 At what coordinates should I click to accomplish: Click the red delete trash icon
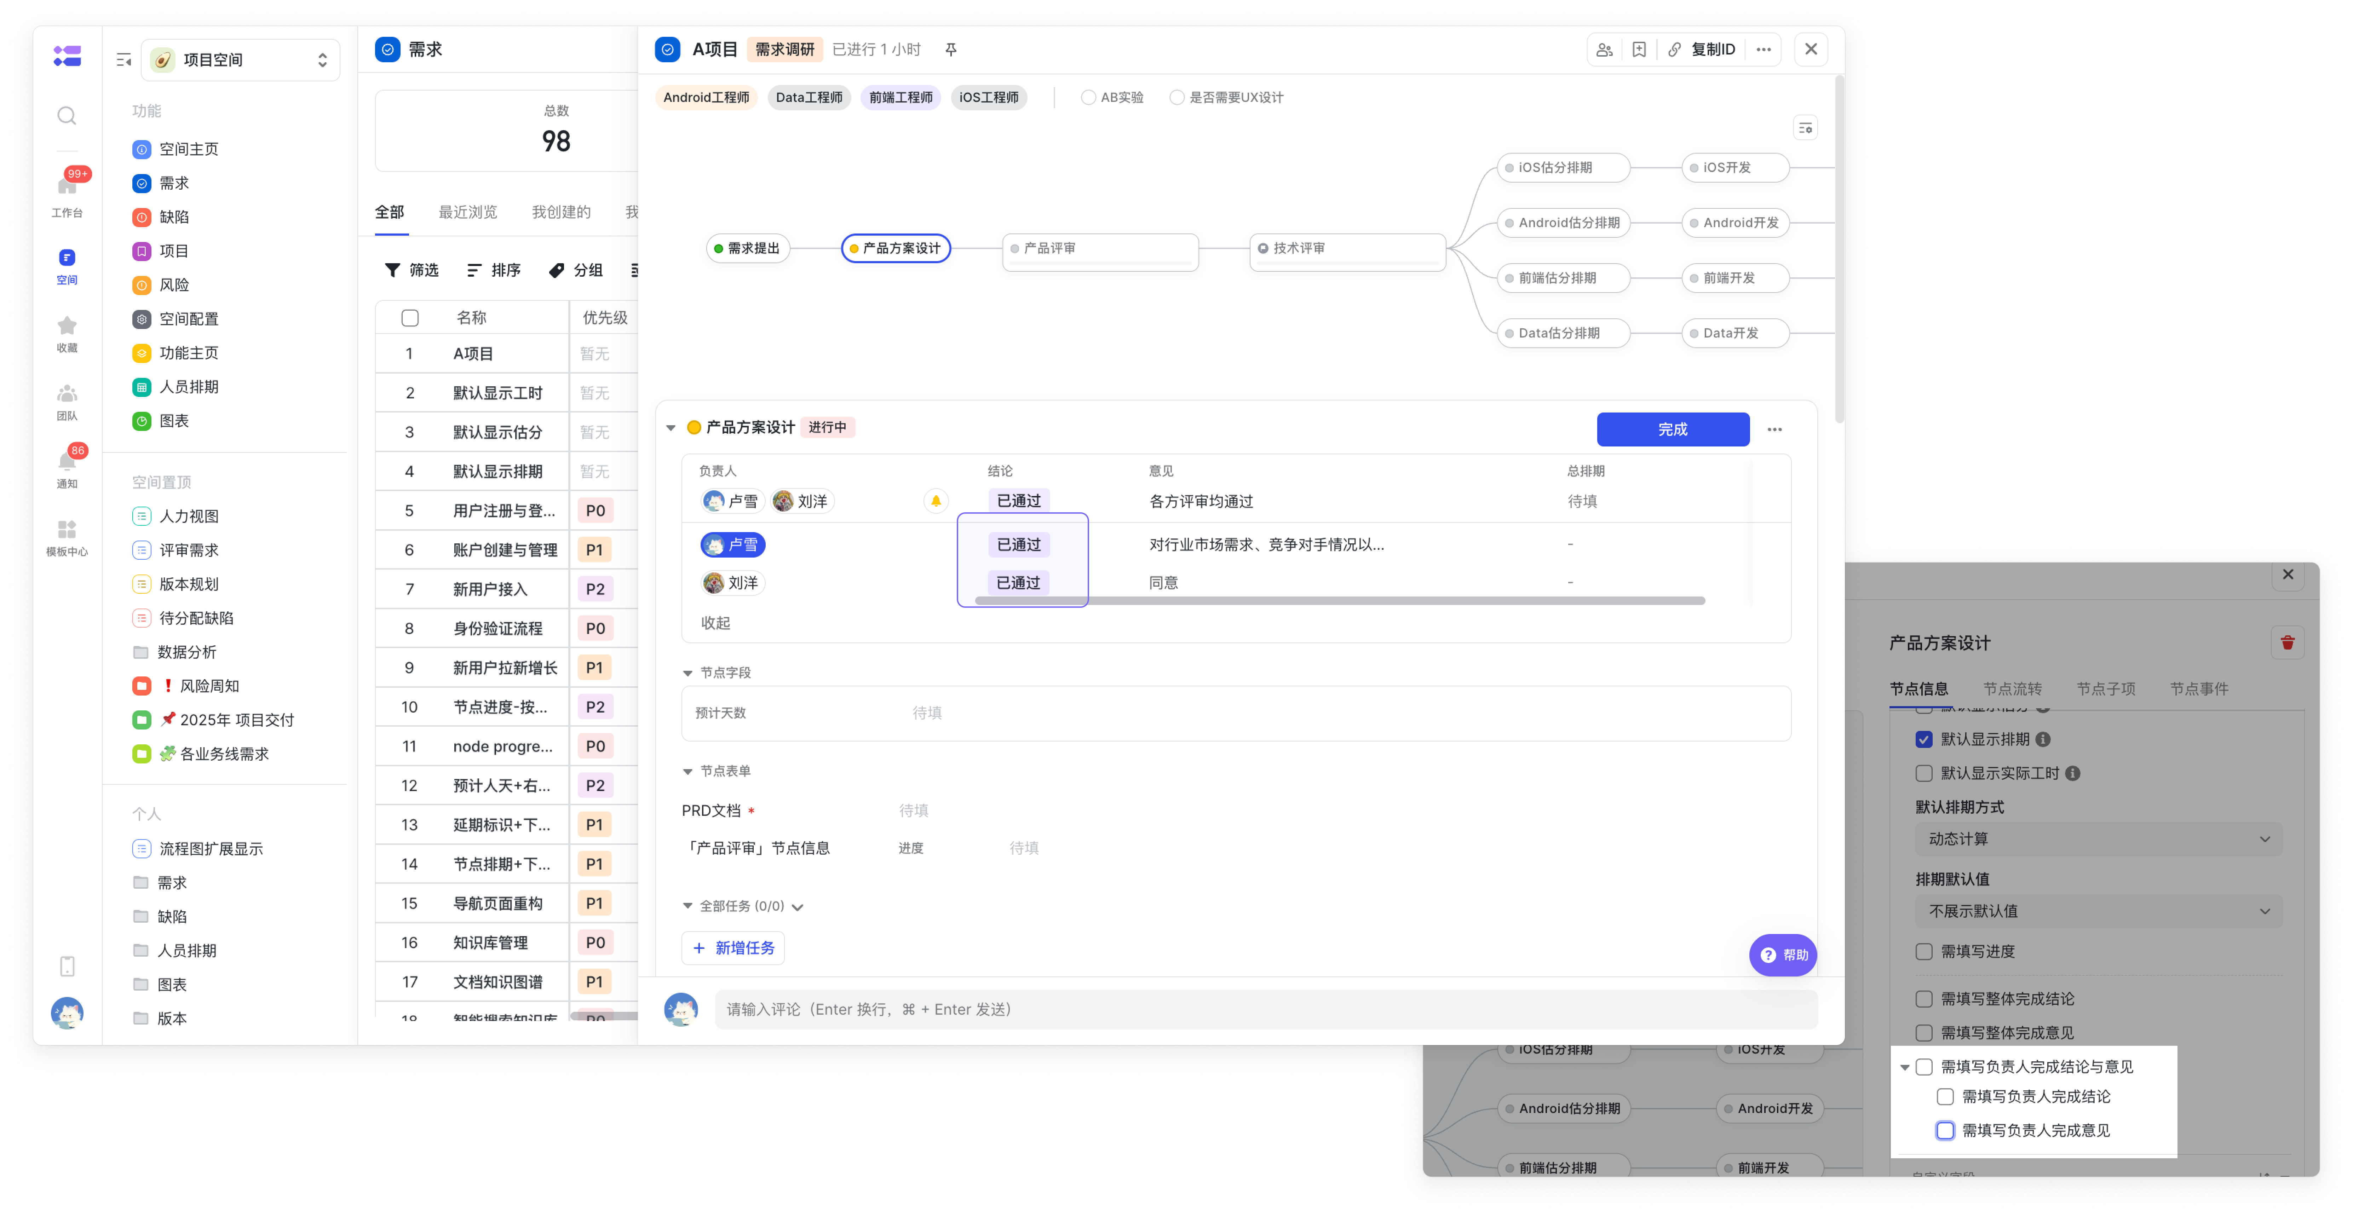(x=2287, y=643)
